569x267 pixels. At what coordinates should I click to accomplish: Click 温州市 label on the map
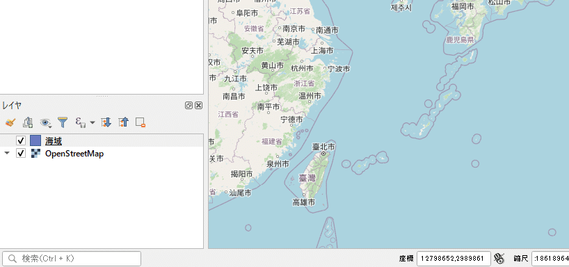point(310,96)
